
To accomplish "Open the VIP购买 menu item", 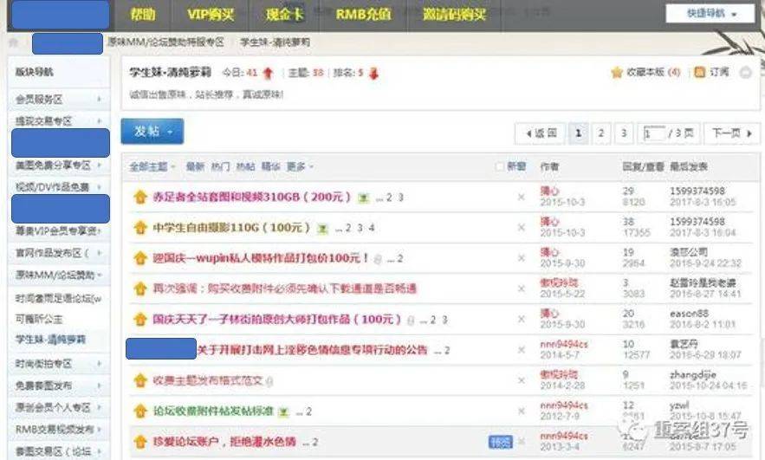I will pyautogui.click(x=211, y=14).
